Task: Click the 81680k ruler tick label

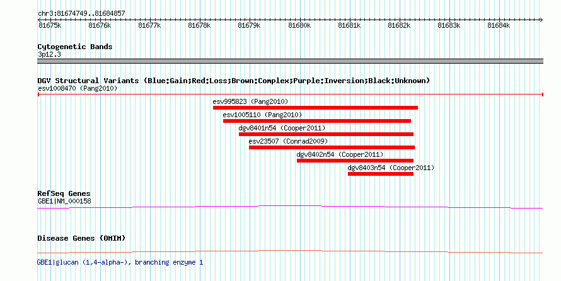Action: 299,25
